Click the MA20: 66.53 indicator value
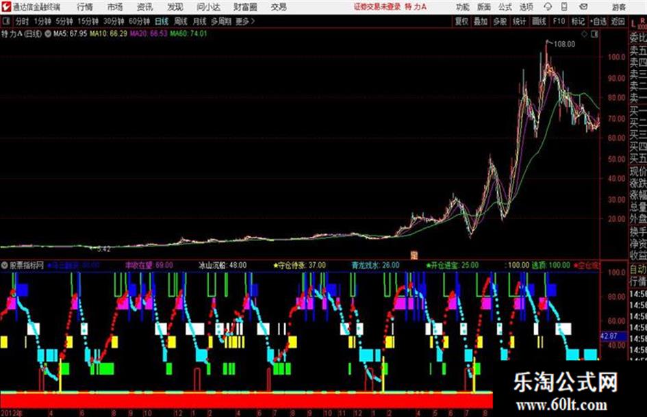The width and height of the screenshot is (647, 417). pos(149,34)
